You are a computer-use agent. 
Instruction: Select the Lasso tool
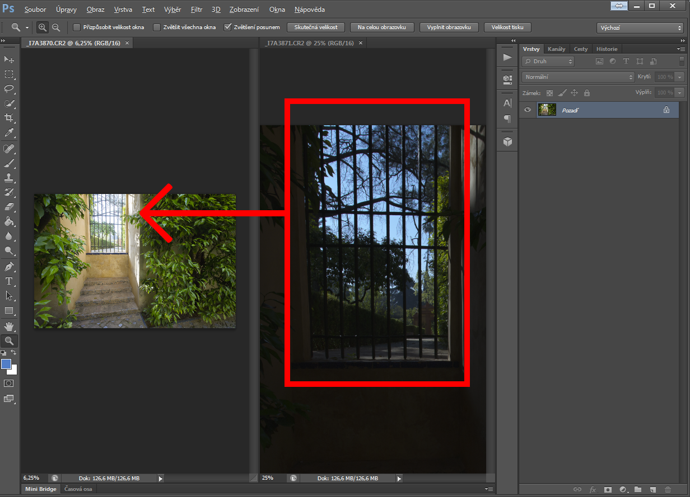[x=9, y=88]
